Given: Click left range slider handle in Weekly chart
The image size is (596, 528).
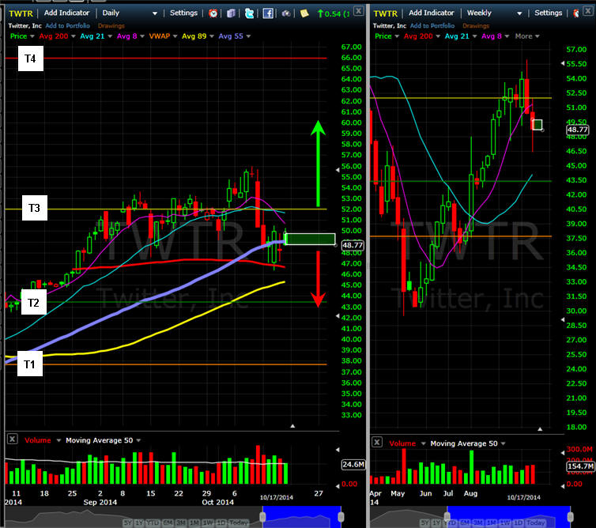Looking at the screenshot, I should tap(447, 516).
